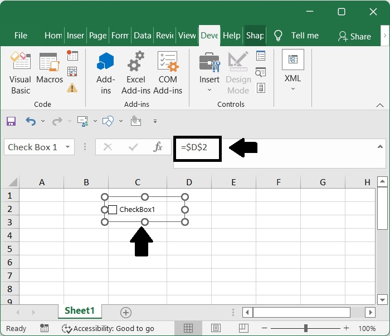
Task: Open the Help tab
Action: [232, 36]
